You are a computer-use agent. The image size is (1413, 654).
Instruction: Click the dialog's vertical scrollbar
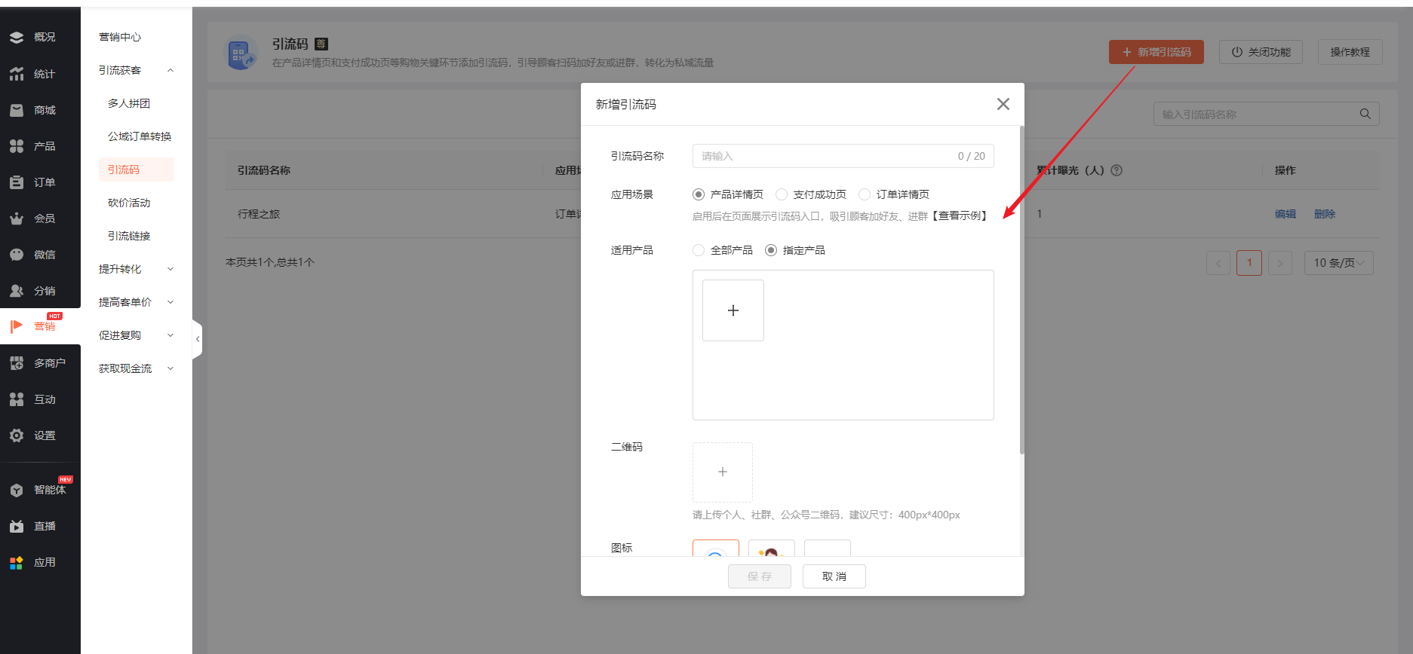coord(1021,290)
